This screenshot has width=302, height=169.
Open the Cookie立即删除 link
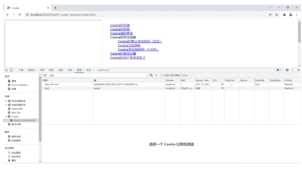coord(129,45)
